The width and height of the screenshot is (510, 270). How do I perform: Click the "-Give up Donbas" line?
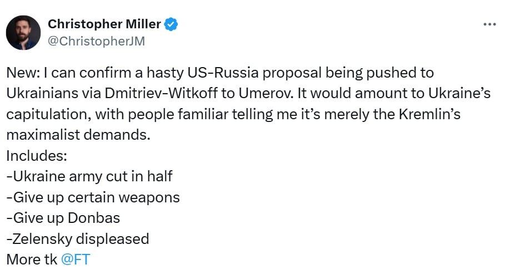point(63,218)
